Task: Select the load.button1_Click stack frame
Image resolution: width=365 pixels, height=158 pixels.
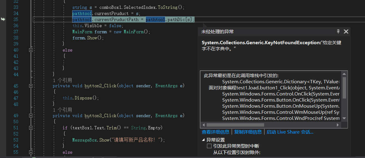Action: pos(274,88)
